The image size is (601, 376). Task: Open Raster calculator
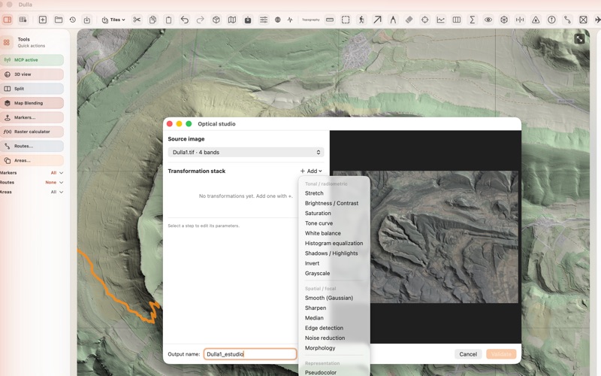(32, 132)
